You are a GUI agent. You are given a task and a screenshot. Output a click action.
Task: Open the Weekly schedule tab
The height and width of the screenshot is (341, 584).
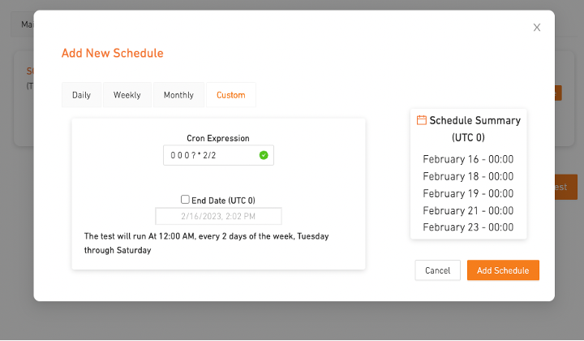pyautogui.click(x=127, y=95)
